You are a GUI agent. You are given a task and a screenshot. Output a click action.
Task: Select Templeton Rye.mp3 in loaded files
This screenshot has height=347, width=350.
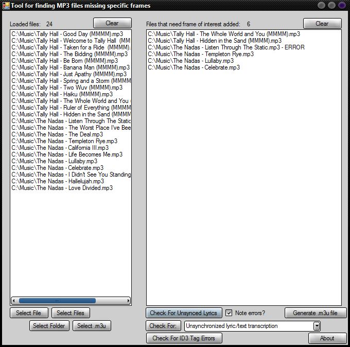click(x=64, y=141)
